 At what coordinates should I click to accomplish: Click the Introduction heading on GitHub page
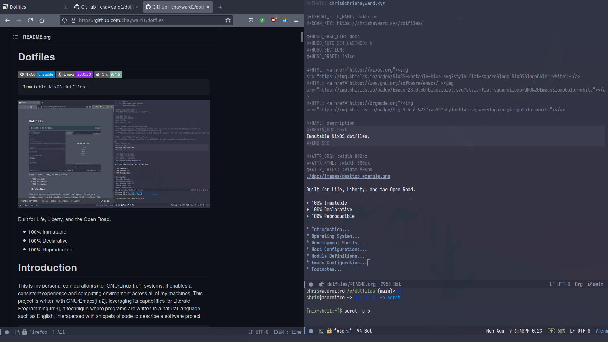click(x=47, y=268)
